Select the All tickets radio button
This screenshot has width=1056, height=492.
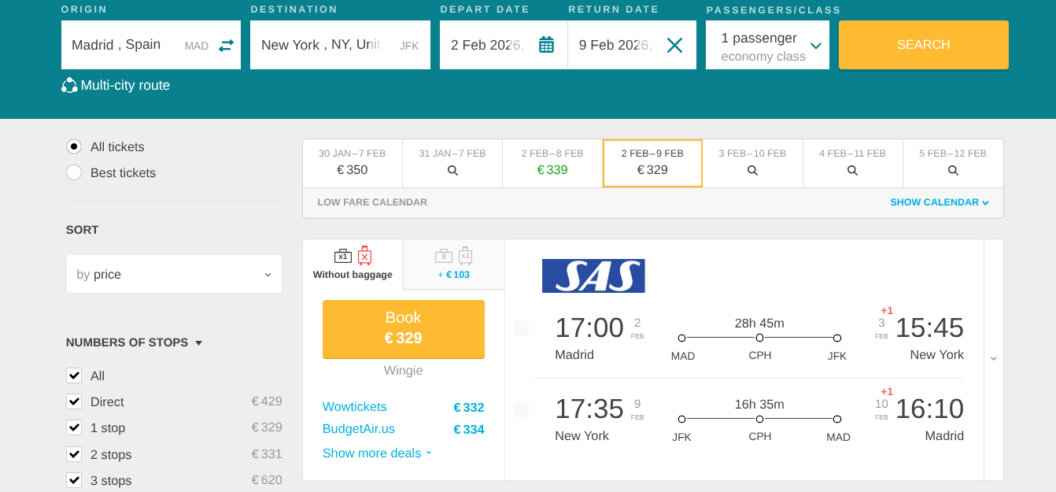coord(74,147)
